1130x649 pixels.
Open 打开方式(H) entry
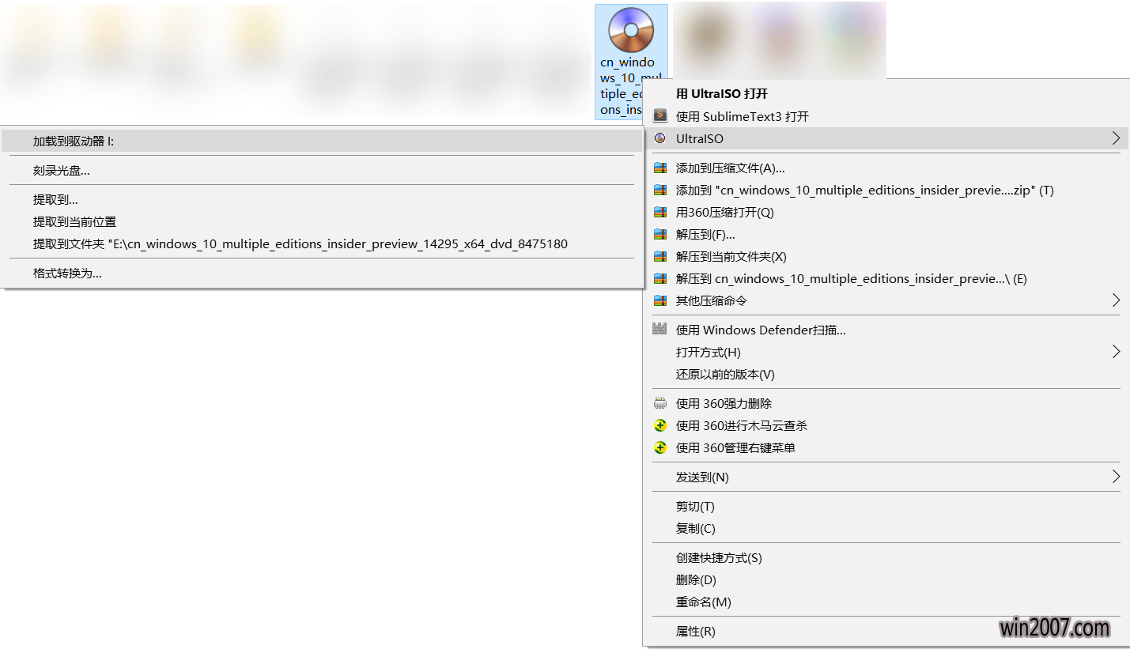886,352
